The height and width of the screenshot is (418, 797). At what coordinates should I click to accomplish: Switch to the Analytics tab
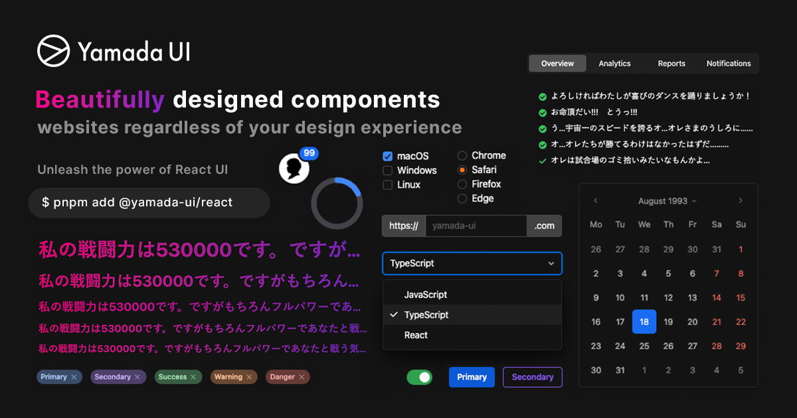pyautogui.click(x=614, y=64)
